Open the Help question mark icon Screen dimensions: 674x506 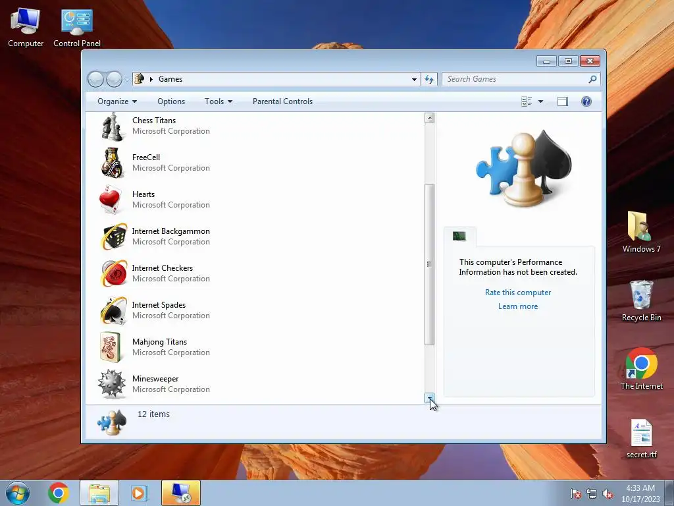(x=586, y=101)
